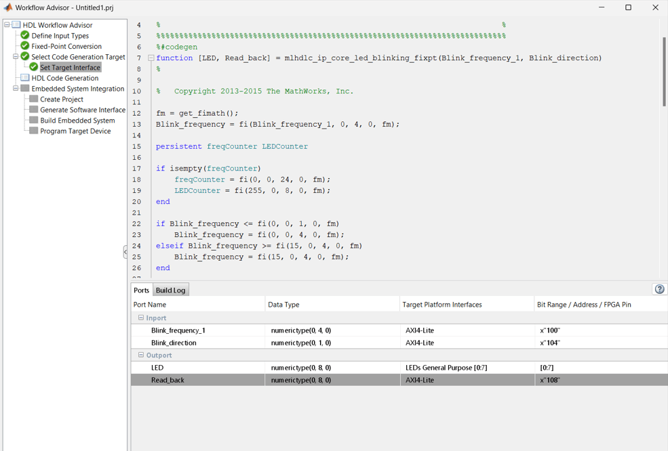Collapse the Outport group in ports table
The image size is (668, 451).
point(141,355)
